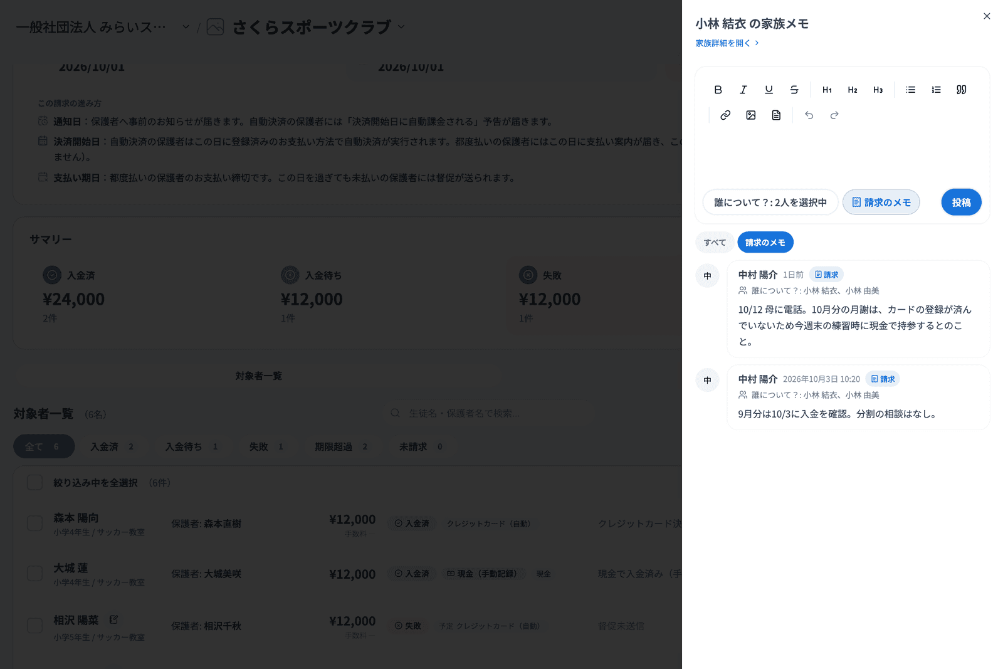Expand the organization name dropdown
This screenshot has width=1003, height=669.
click(186, 27)
